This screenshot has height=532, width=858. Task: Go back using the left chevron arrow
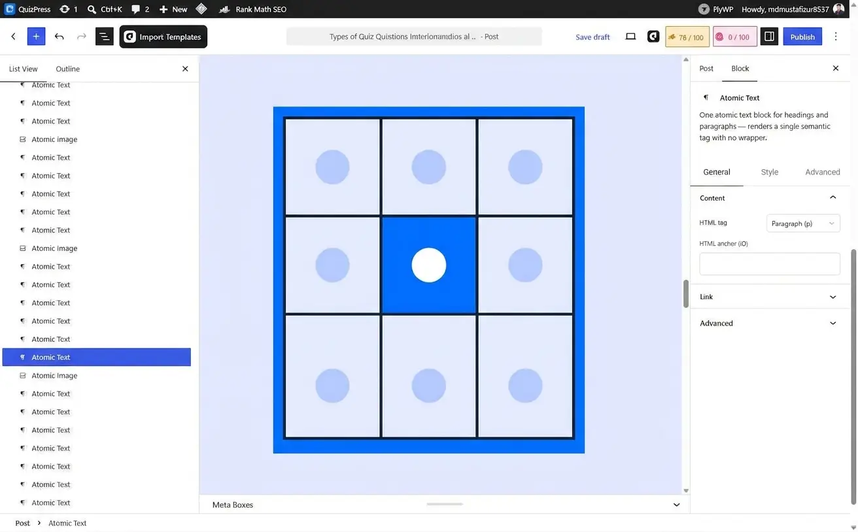(13, 37)
